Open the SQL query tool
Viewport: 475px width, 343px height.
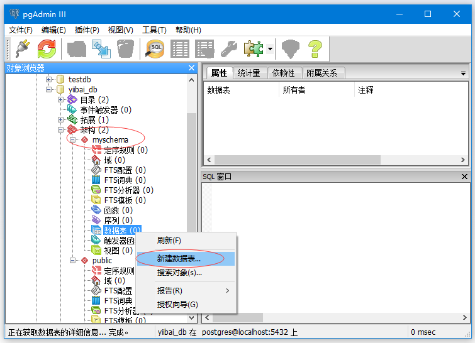pyautogui.click(x=154, y=48)
